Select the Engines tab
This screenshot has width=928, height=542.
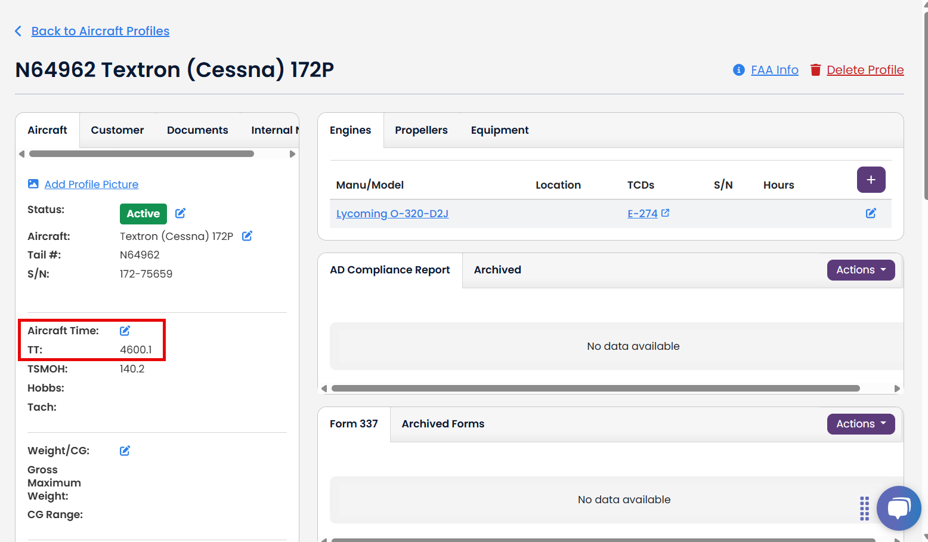pos(351,130)
